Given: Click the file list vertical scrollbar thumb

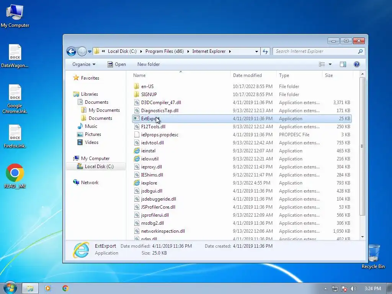Looking at the screenshot, I should point(362,146).
